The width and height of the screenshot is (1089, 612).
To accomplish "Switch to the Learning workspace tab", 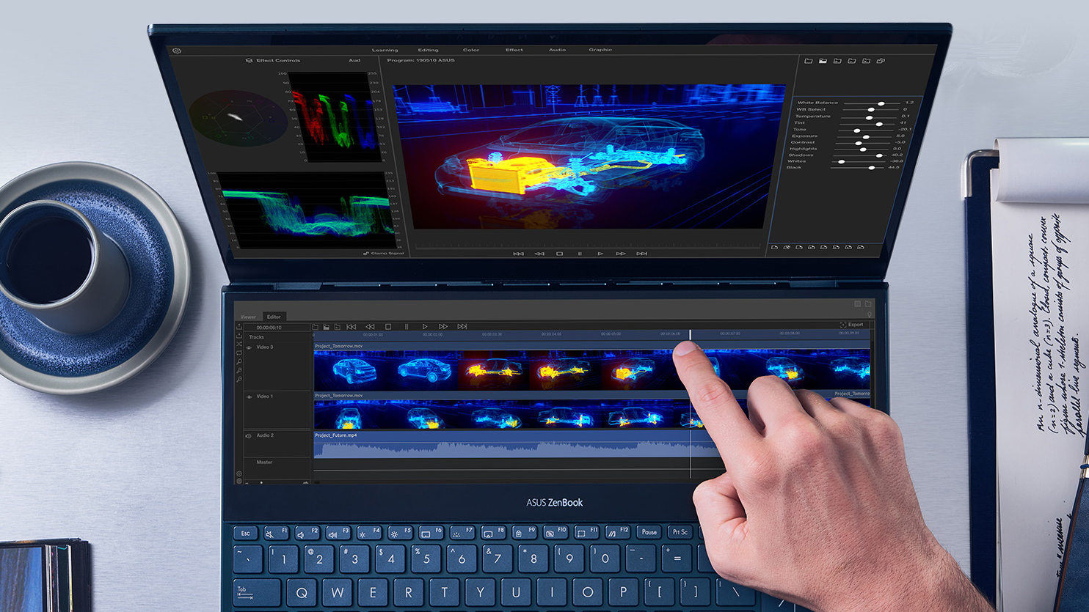I will [385, 50].
